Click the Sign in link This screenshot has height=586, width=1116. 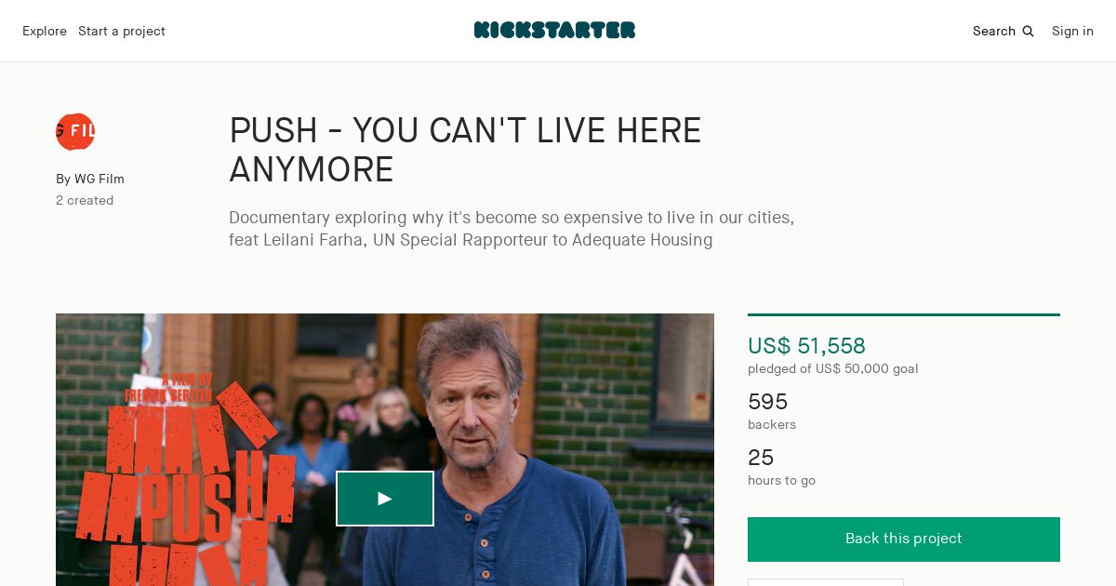1072,32
